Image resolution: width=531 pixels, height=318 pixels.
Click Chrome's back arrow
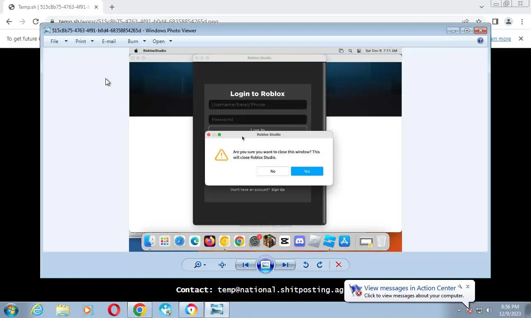tap(9, 22)
